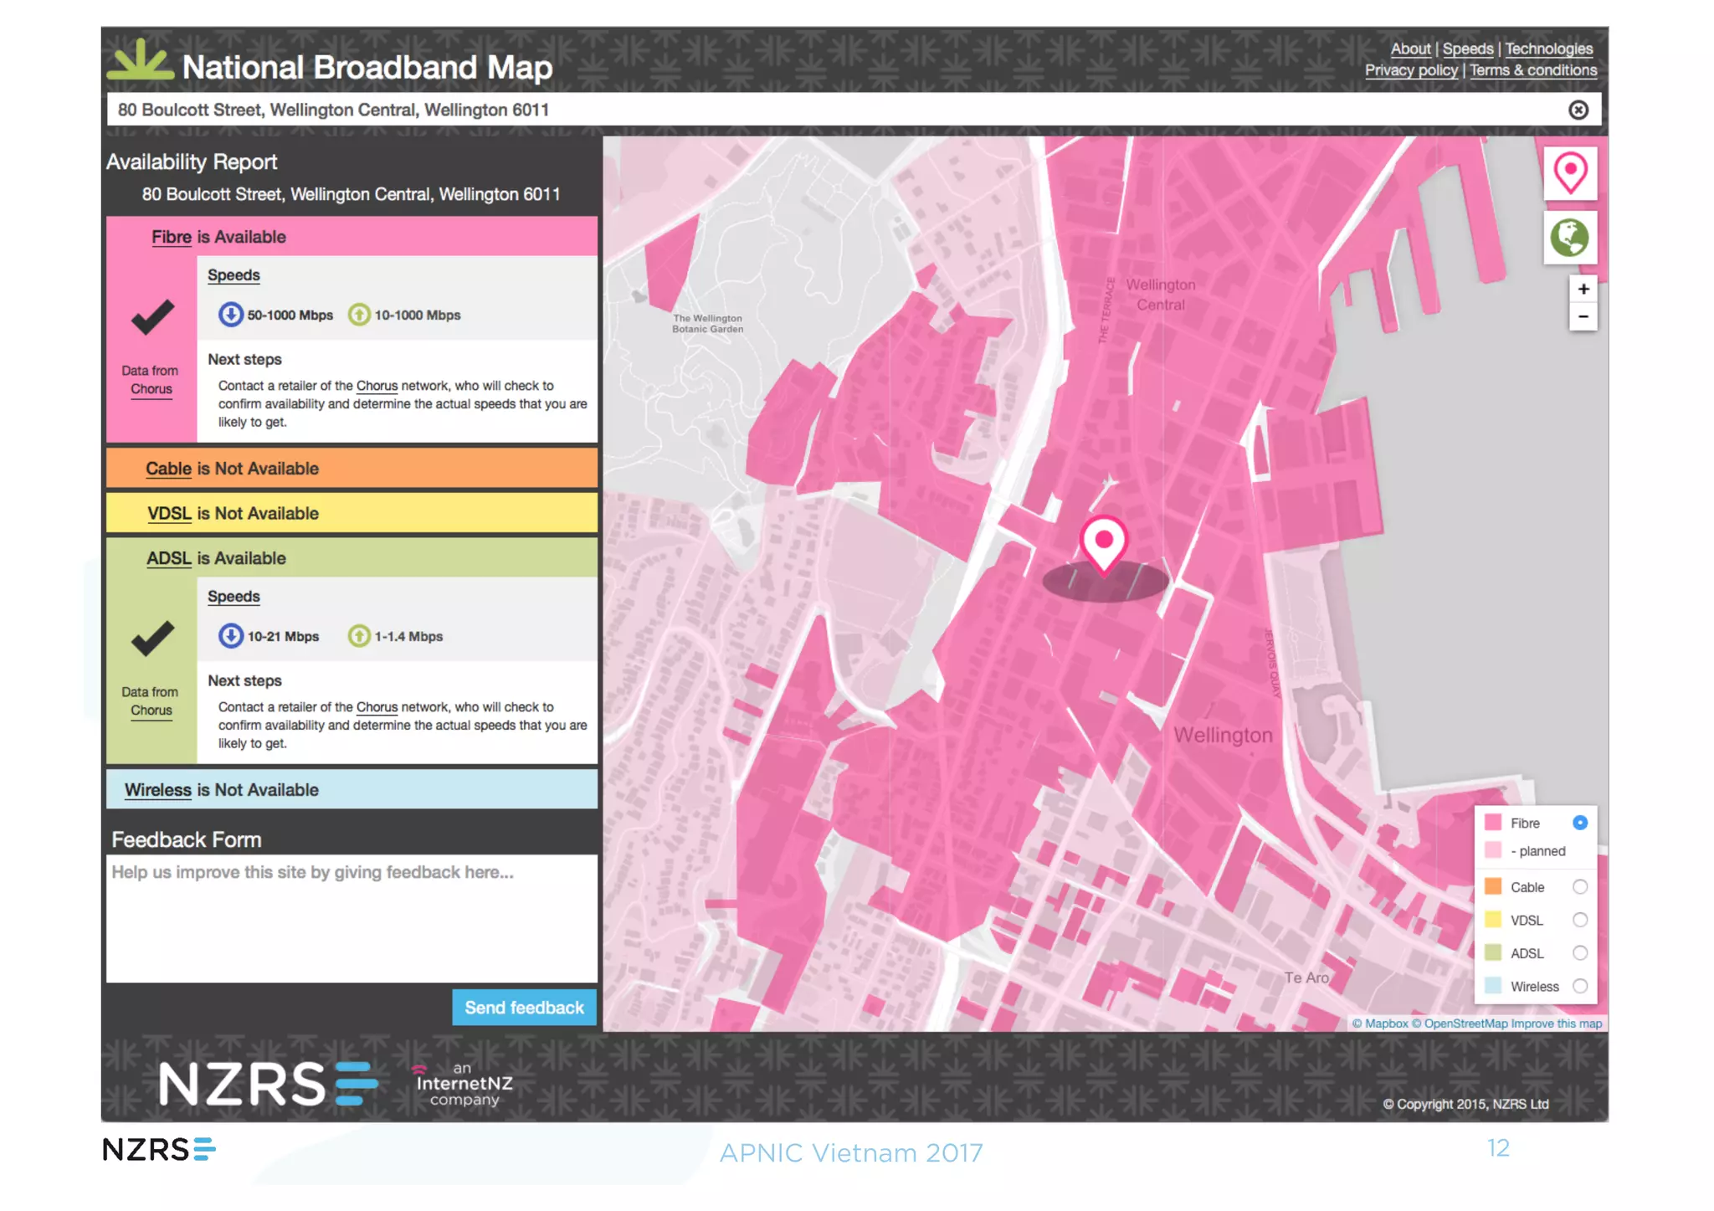Image resolution: width=1714 pixels, height=1211 pixels.
Task: Click the orange Cable legend swatch
Action: point(1492,887)
